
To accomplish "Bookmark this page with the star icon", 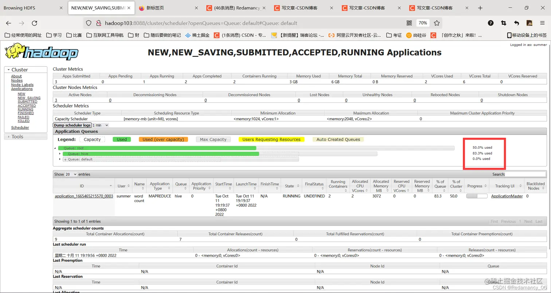I will click(437, 23).
